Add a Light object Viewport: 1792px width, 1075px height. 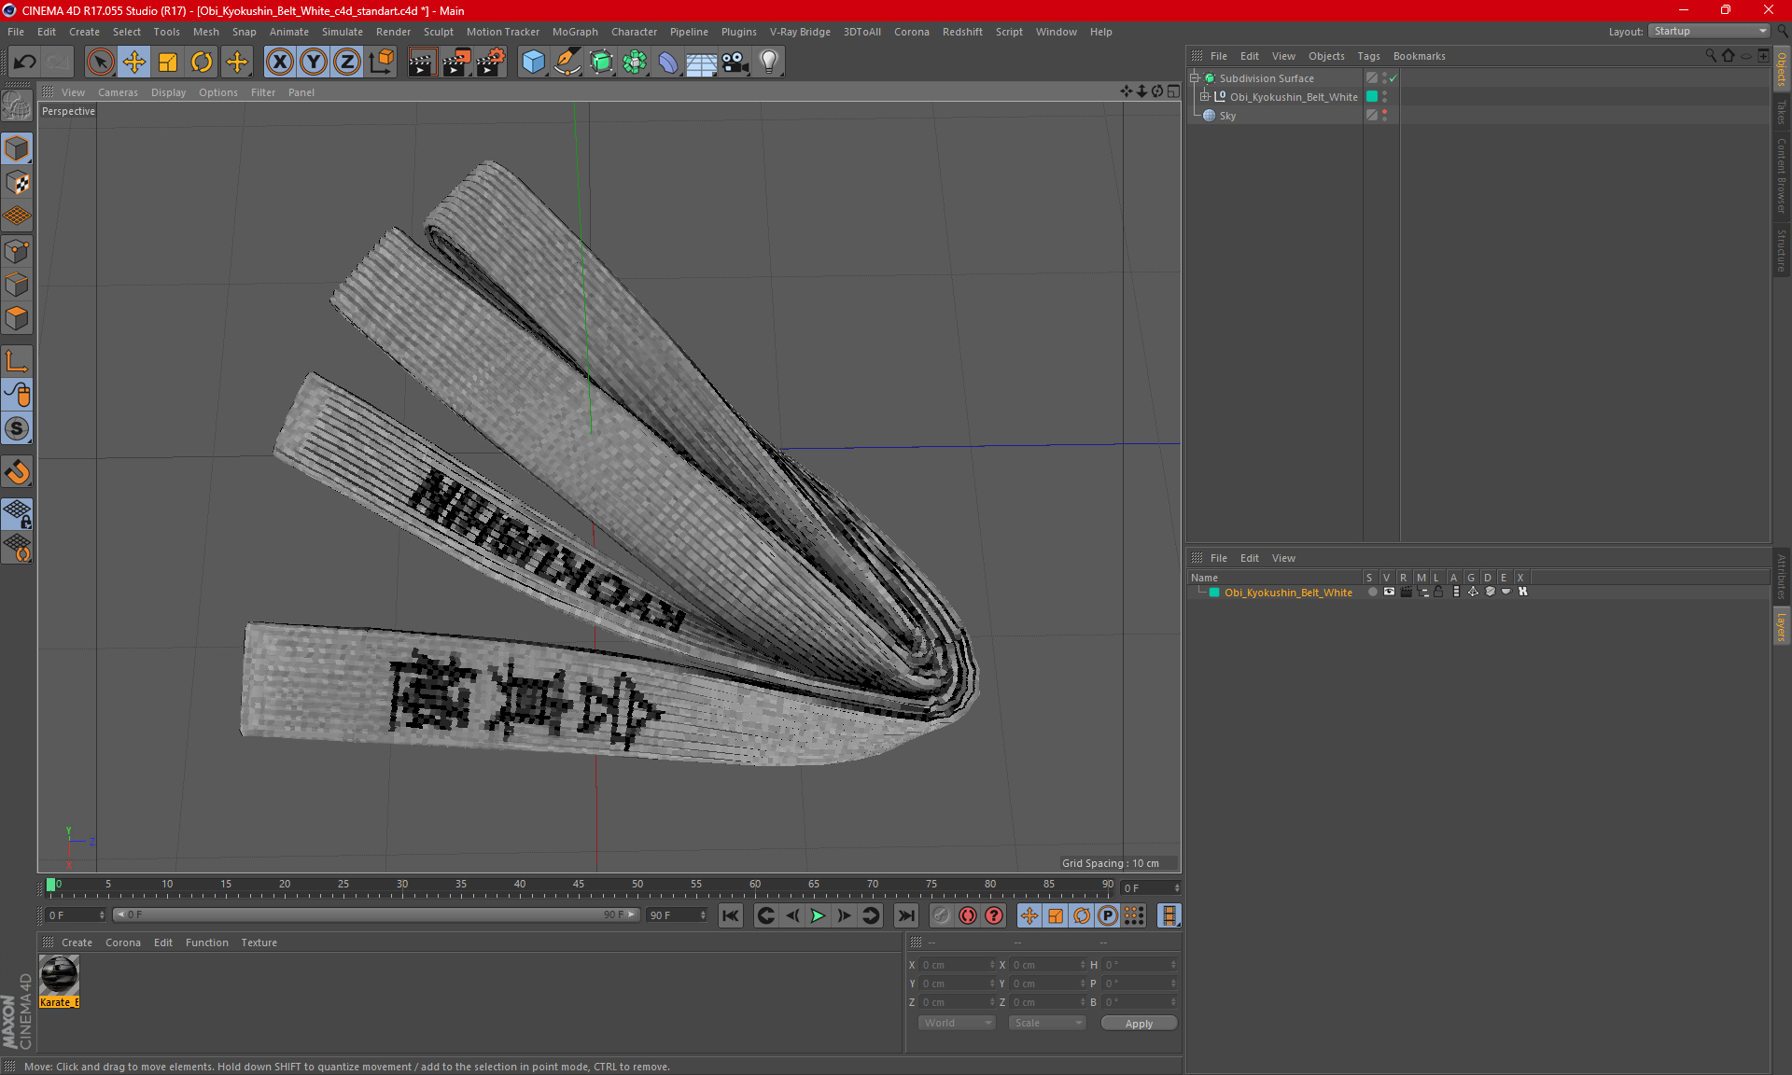pyautogui.click(x=768, y=63)
